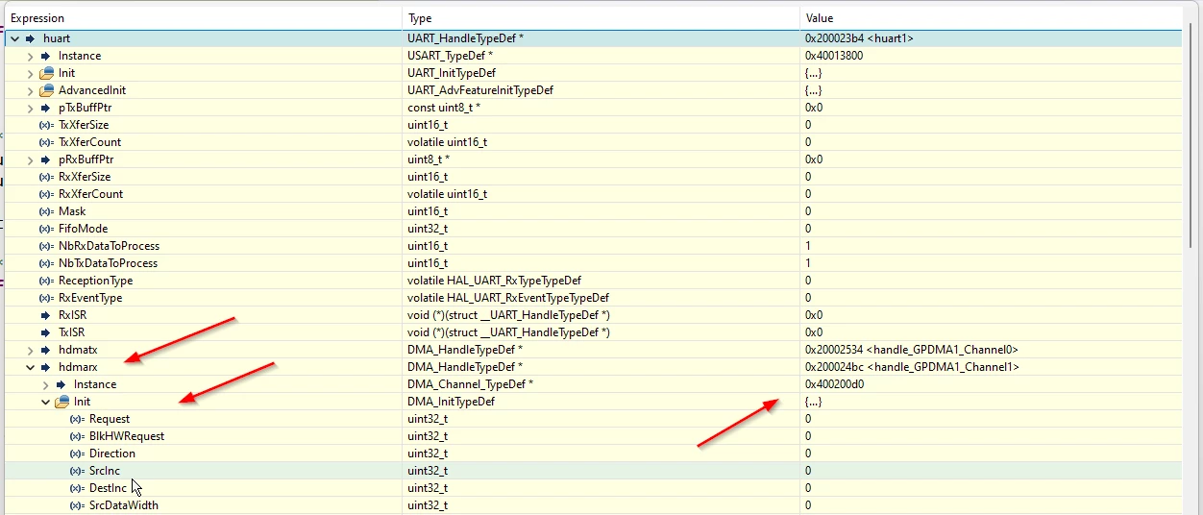Click the huart pointer variable icon
This screenshot has height=515, width=1203.
31,38
